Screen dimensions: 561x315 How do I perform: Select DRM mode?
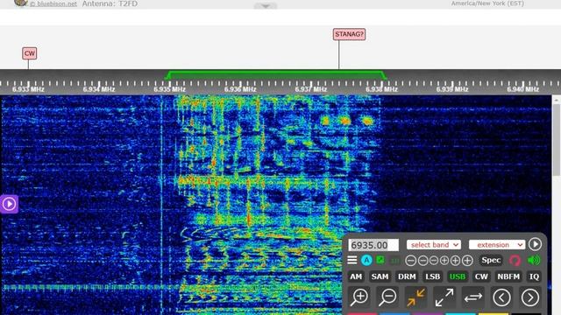[407, 276]
